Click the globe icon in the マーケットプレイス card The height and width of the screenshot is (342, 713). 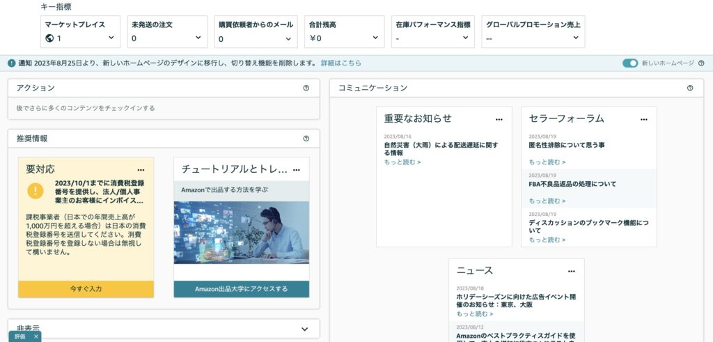[49, 38]
